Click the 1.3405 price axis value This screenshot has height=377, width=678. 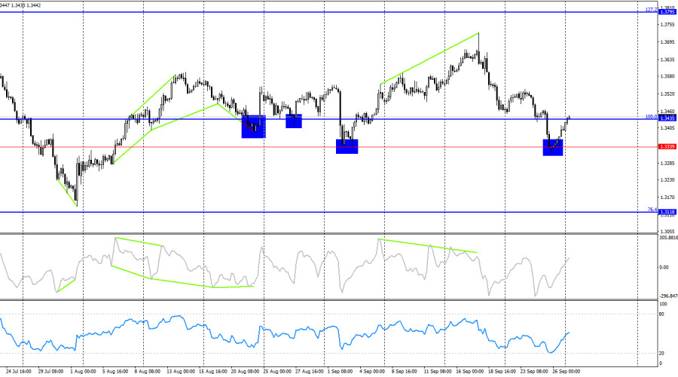[x=667, y=127]
